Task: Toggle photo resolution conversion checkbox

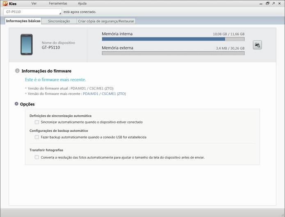Action: pos(37,158)
